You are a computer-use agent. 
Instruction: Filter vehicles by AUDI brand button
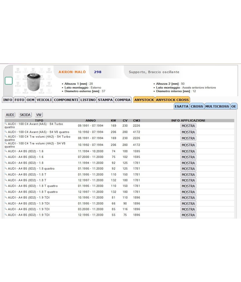pos(10,115)
